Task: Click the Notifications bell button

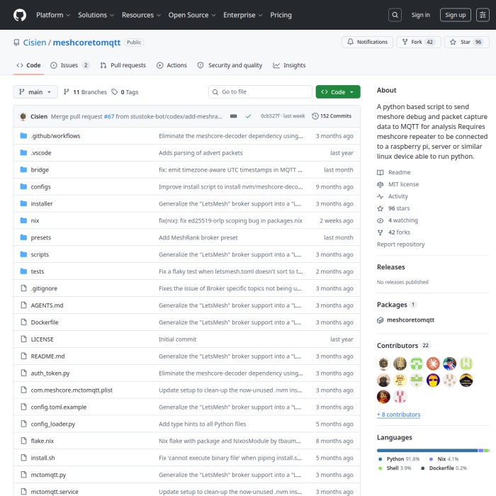Action: pyautogui.click(x=367, y=42)
